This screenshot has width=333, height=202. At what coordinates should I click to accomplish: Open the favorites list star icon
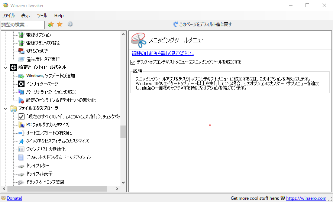[x=60, y=25]
